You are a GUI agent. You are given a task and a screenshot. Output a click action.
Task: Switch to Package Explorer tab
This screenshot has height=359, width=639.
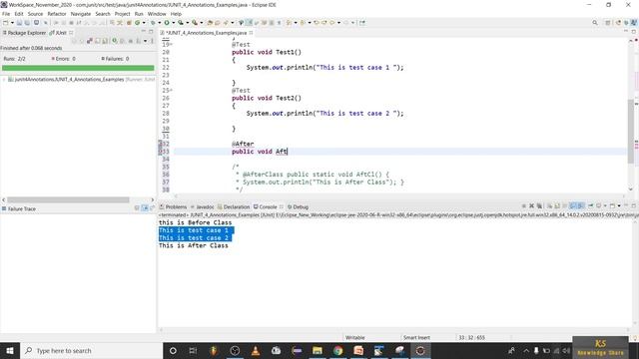pos(24,33)
